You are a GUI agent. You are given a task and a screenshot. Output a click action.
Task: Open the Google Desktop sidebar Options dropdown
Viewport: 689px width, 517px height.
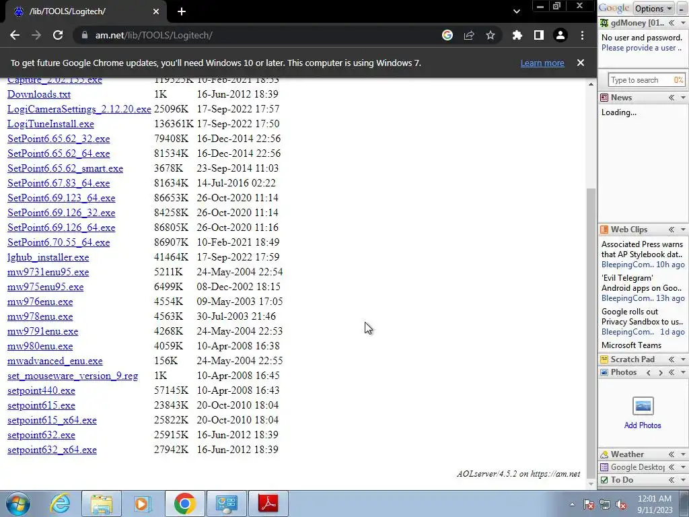653,8
